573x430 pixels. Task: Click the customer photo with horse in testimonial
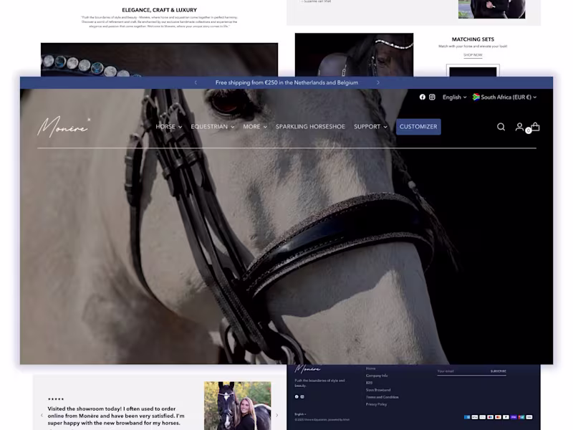[238, 406]
